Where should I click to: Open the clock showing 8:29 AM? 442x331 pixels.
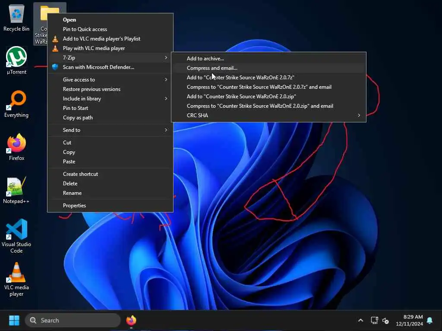tap(409, 320)
